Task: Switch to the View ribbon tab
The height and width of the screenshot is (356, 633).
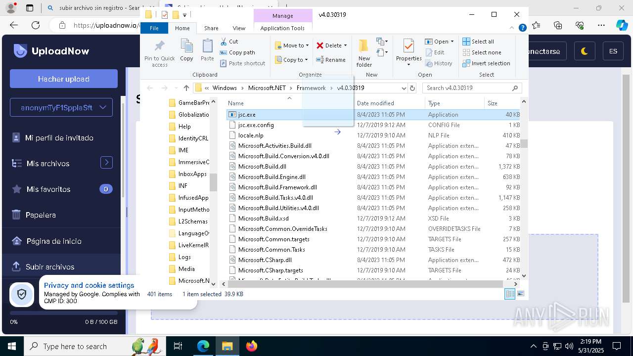Action: point(239,28)
